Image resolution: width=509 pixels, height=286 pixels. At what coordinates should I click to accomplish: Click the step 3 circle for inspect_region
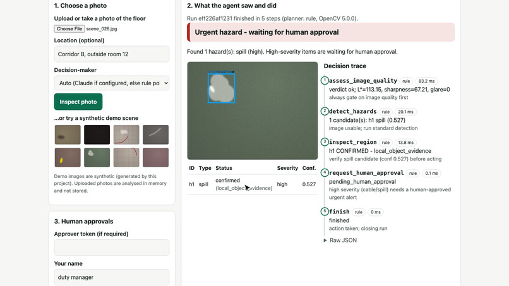pos(325,142)
